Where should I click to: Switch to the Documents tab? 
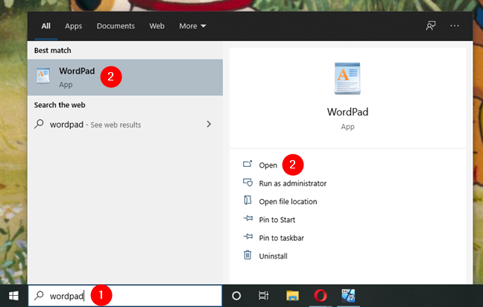[116, 26]
